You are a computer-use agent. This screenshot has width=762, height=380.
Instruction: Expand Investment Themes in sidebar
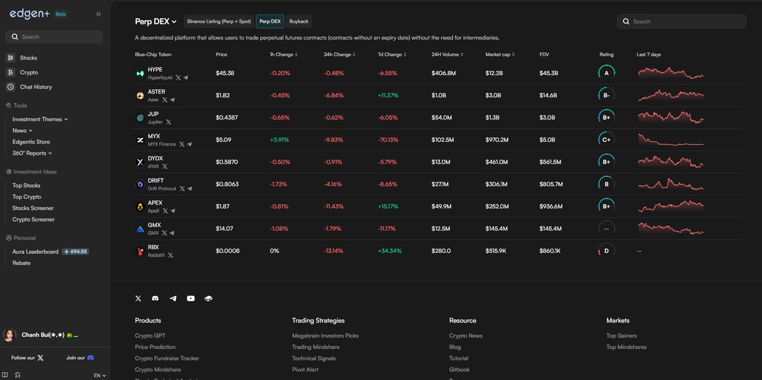(40, 119)
